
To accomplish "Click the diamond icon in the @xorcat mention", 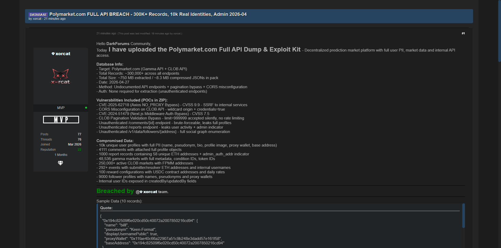I will [x=141, y=192].
